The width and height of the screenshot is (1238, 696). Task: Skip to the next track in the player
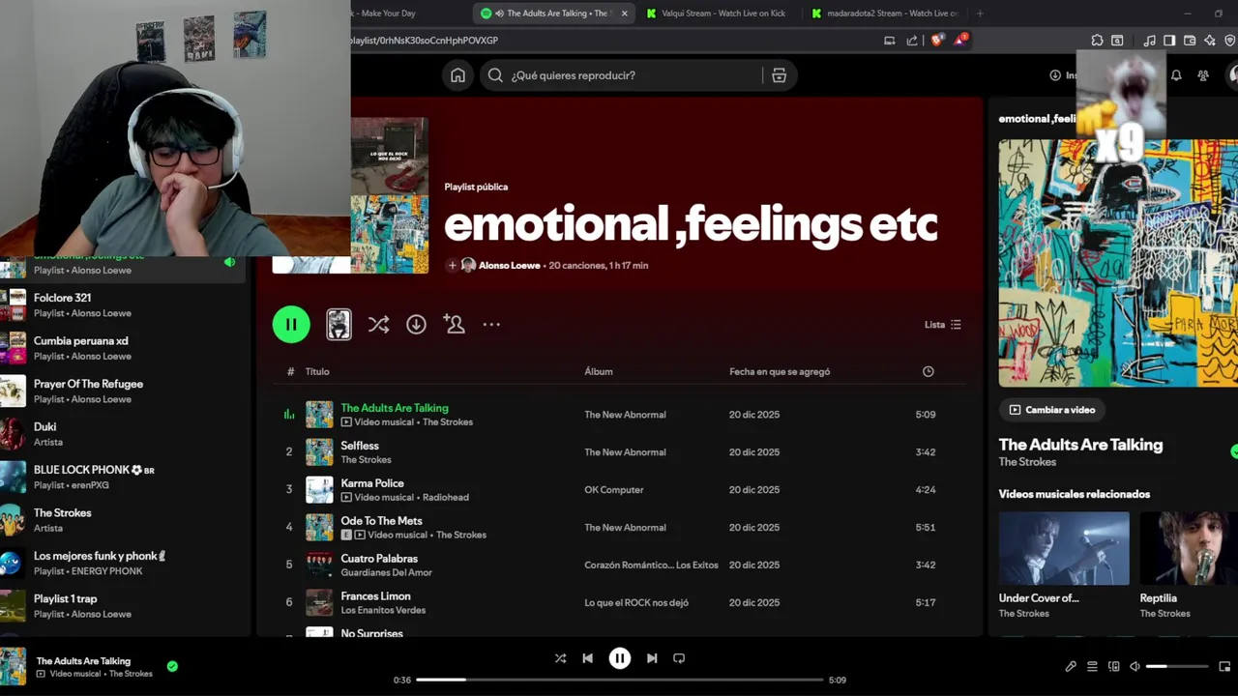point(652,658)
